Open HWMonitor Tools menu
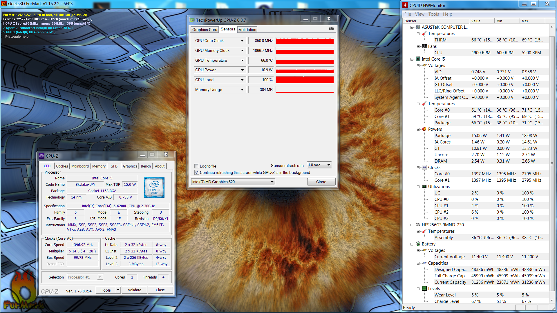The width and height of the screenshot is (557, 313). [x=433, y=14]
